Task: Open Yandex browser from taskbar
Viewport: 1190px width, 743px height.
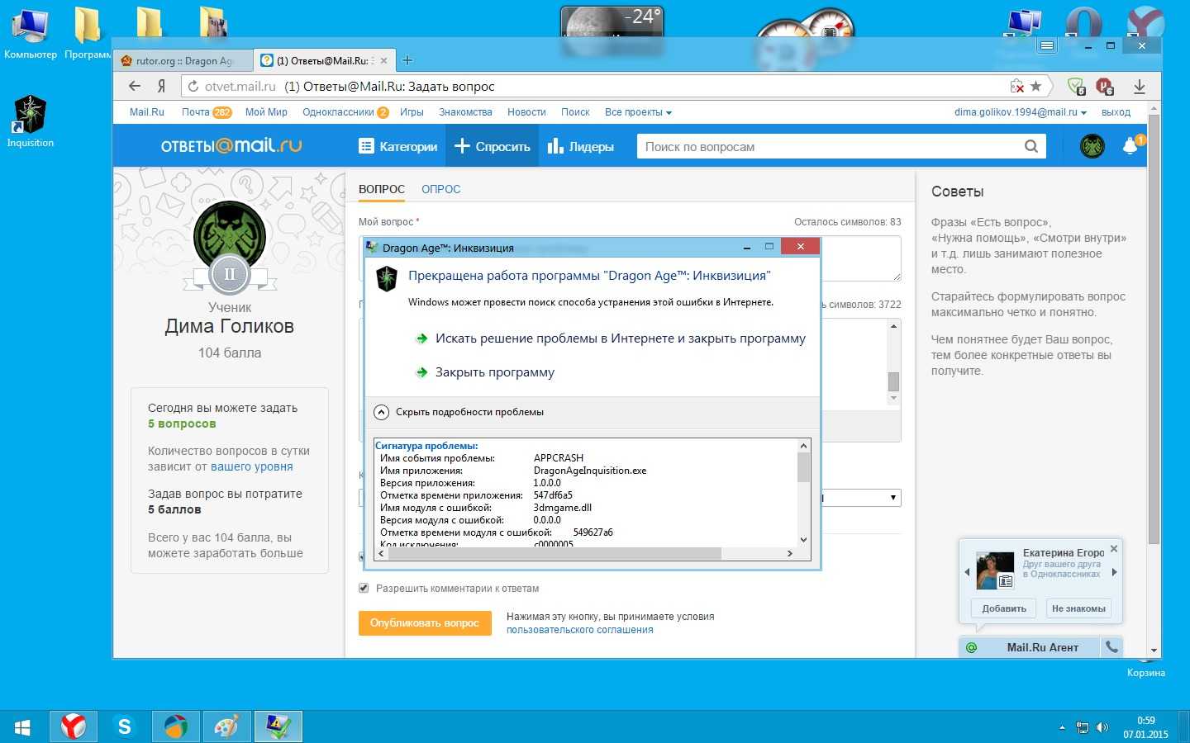Action: 74,727
